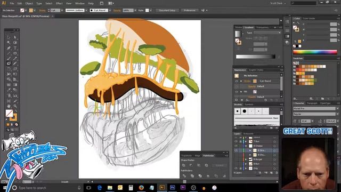
Task: Open the File menu
Action: pos(12,3)
